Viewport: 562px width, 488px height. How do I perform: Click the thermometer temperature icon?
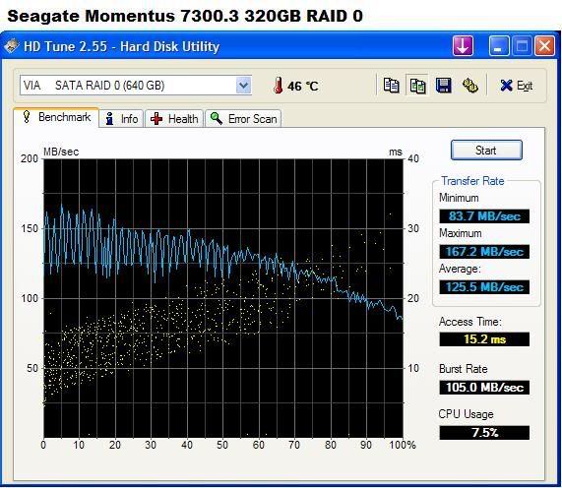pyautogui.click(x=278, y=86)
